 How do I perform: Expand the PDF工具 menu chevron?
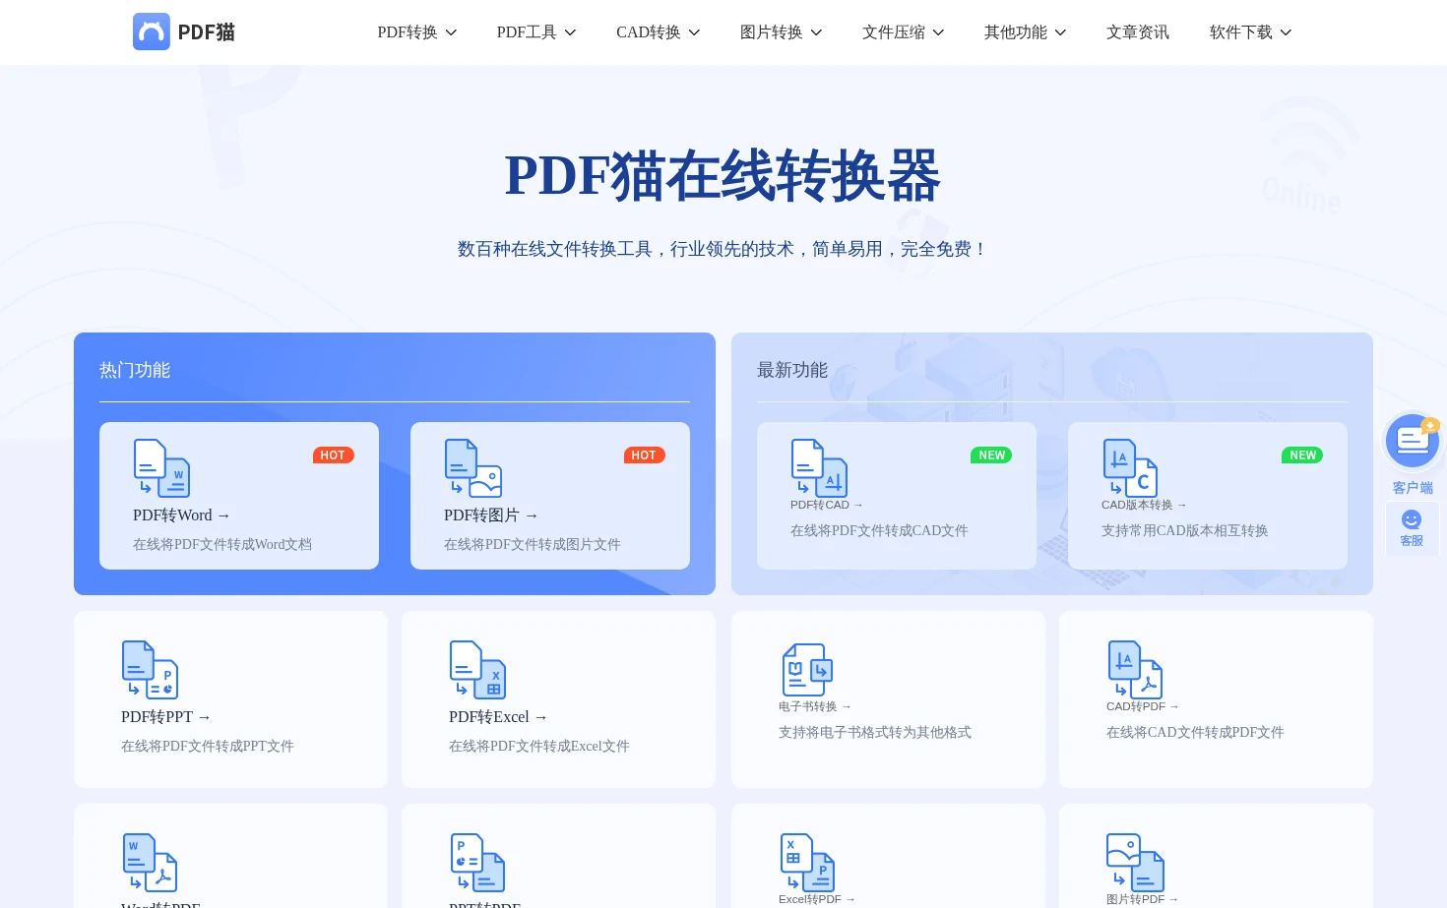(x=570, y=32)
